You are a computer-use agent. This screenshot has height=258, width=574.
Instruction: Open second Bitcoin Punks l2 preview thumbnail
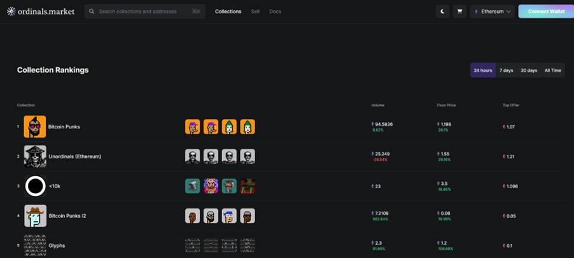(x=211, y=215)
